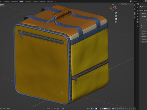Open the Add menu in viewport header
Image resolution: width=147 pixels, height=110 pixels.
coord(4,108)
